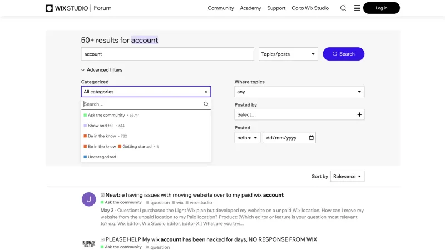Image resolution: width=445 pixels, height=250 pixels.
Task: Select Be in the know Getting started option
Action: point(146,146)
